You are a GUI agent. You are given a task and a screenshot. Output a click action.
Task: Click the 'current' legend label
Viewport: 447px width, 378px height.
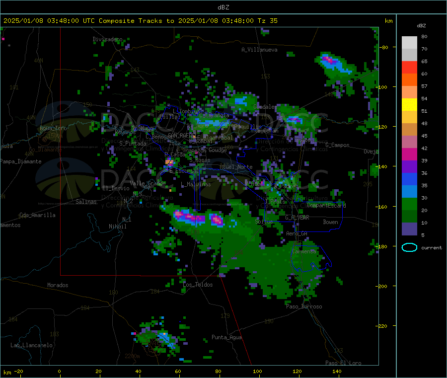click(432, 248)
